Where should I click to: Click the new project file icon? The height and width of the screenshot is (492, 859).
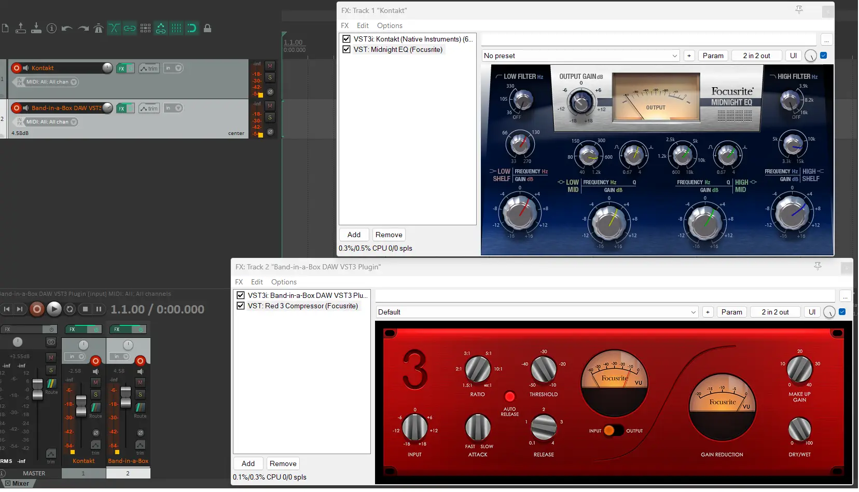coord(5,29)
